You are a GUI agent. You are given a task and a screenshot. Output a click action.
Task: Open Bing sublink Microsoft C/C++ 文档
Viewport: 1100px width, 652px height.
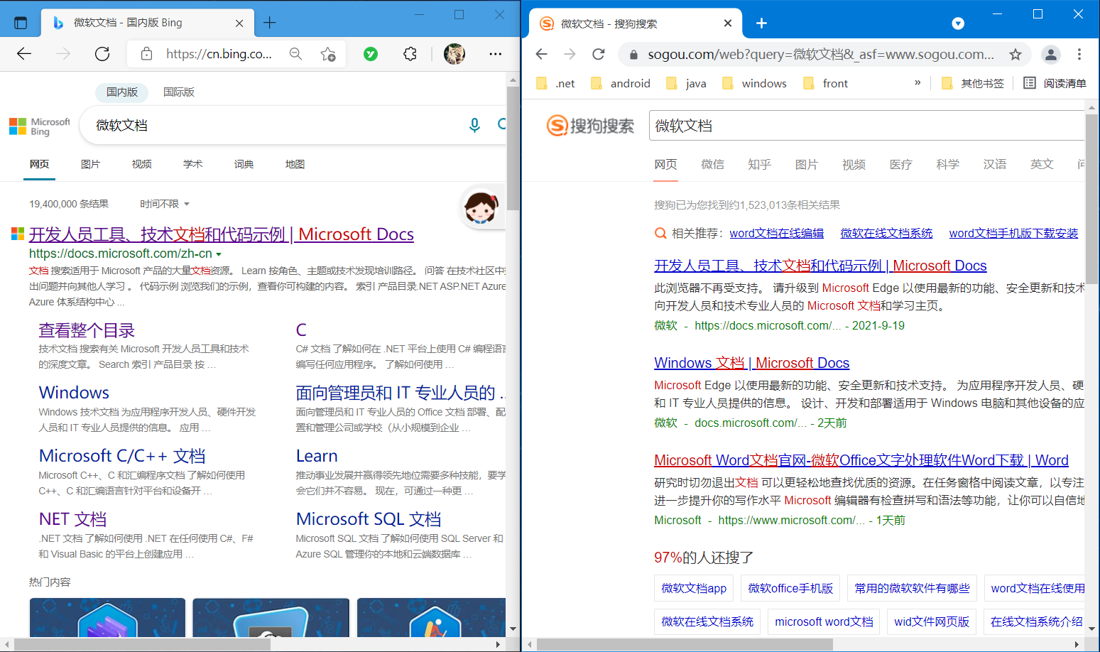pyautogui.click(x=122, y=456)
